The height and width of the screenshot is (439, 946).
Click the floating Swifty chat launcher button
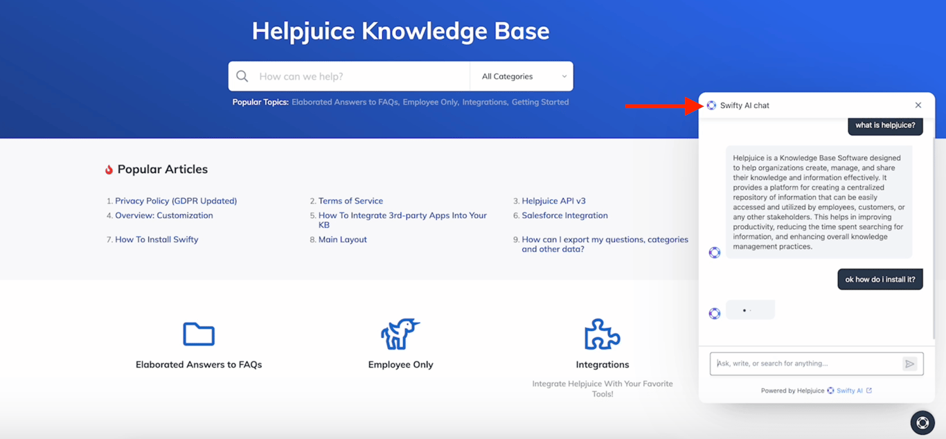(922, 422)
